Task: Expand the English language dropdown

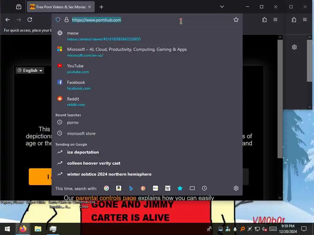Action: pyautogui.click(x=30, y=70)
